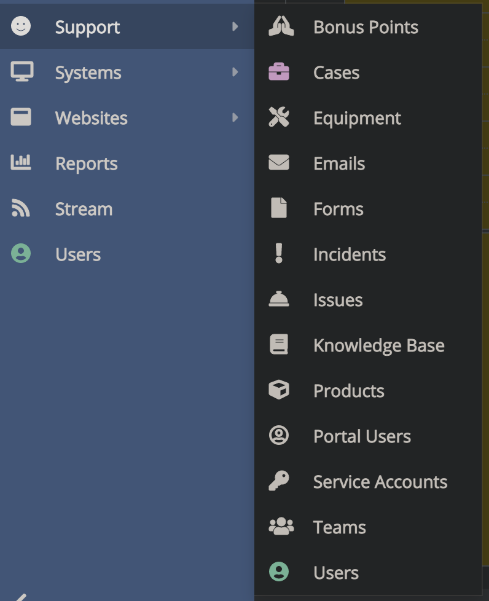Screen dimensions: 489x601
Task: Select Forms from the Support submenu
Action: point(338,209)
